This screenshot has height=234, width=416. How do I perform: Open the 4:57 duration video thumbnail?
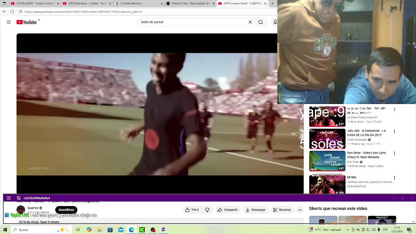(327, 117)
